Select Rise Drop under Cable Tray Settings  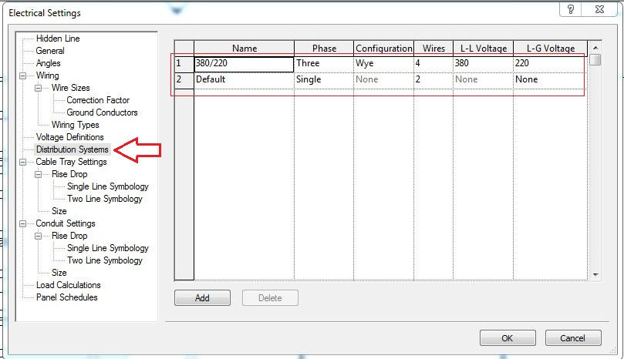[x=69, y=174]
